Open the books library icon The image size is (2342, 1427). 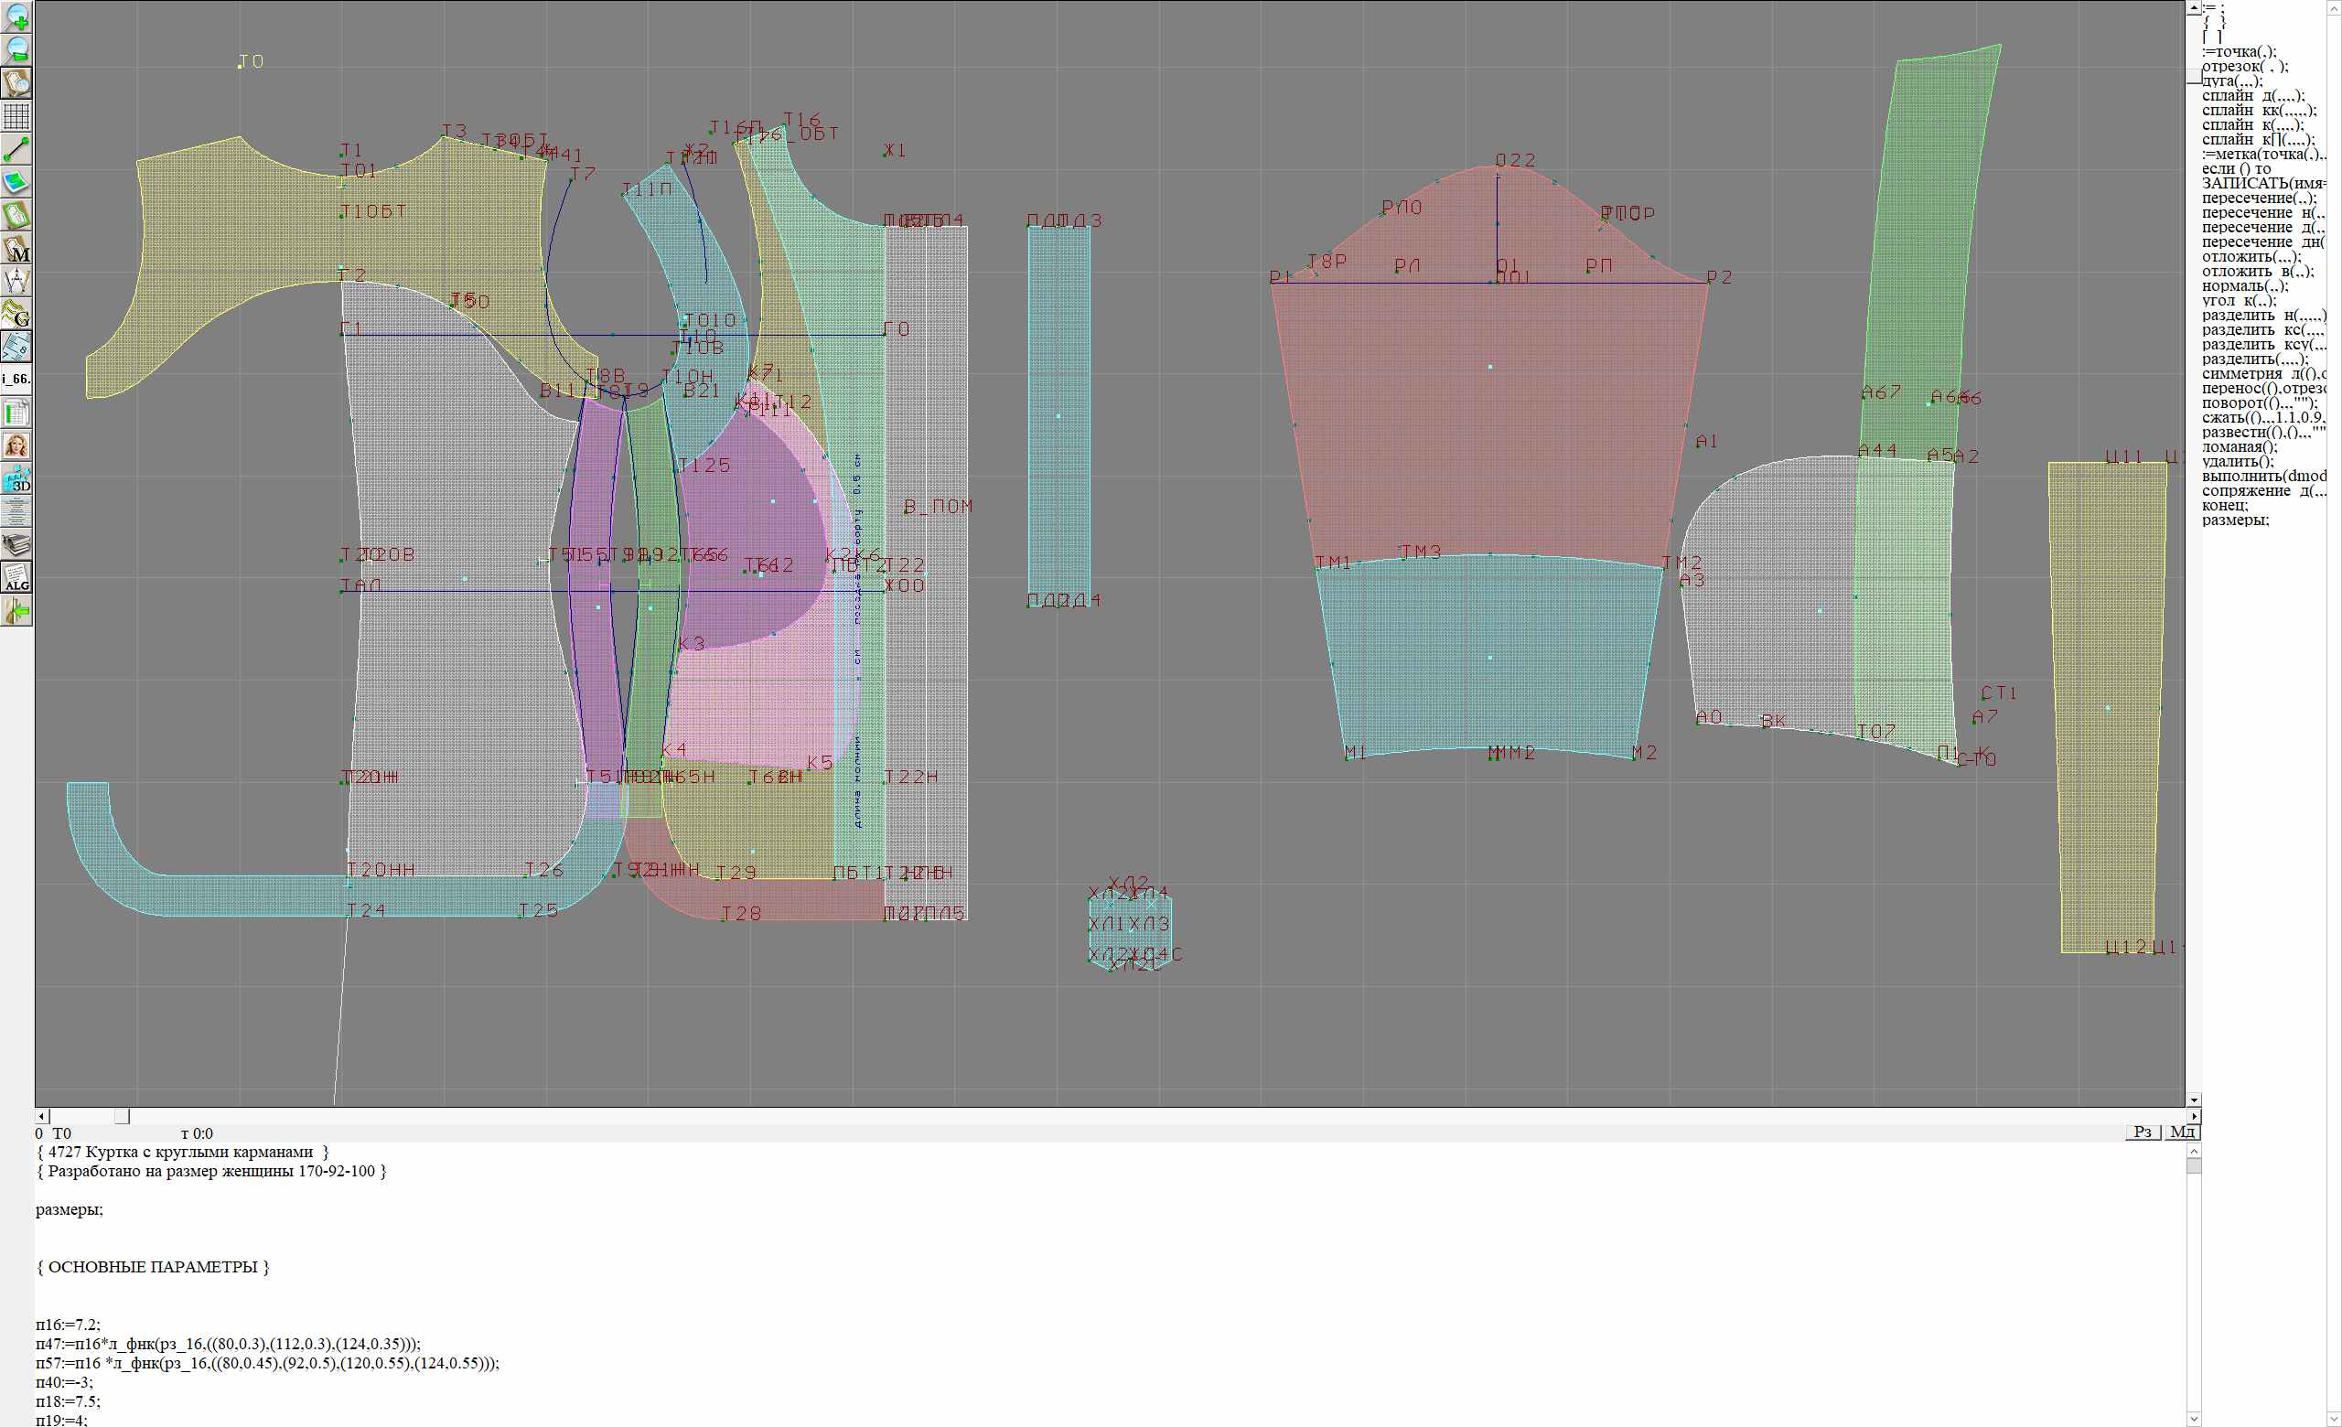click(x=17, y=544)
